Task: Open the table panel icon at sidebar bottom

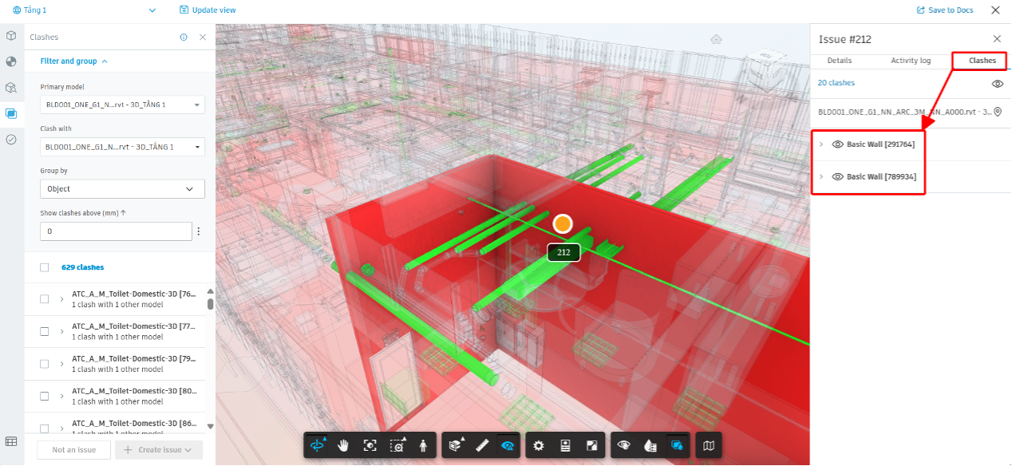Action: [x=11, y=441]
